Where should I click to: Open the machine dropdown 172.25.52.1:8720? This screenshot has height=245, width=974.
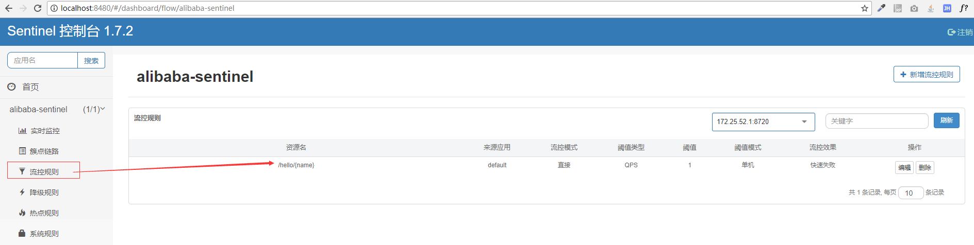(763, 122)
